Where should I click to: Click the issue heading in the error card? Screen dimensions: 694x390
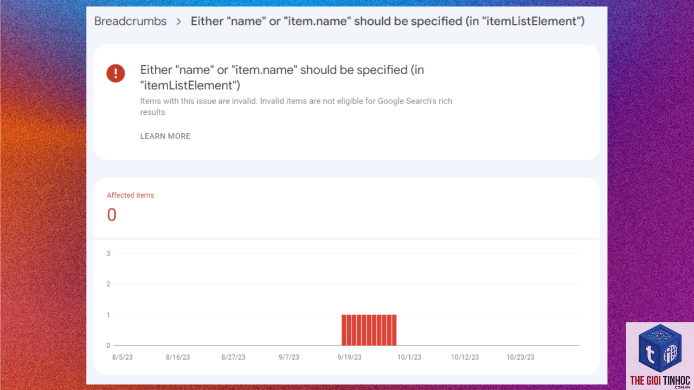point(282,77)
